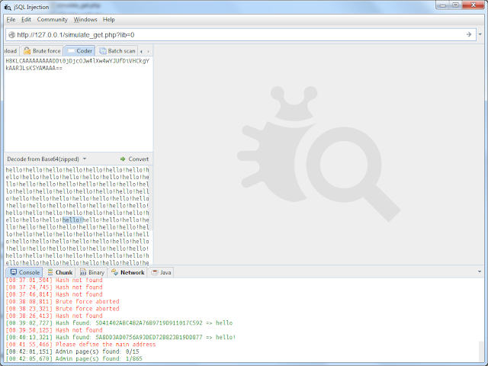Open the Network tab
This screenshot has width=488, height=366.
pos(128,272)
